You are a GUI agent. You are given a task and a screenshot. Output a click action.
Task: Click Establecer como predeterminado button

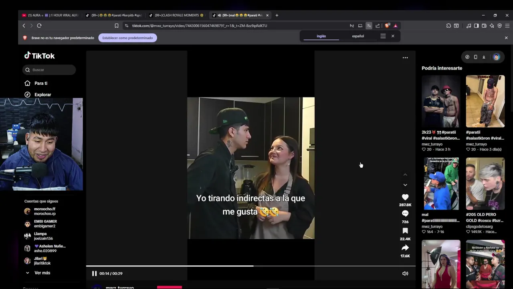[x=127, y=38]
